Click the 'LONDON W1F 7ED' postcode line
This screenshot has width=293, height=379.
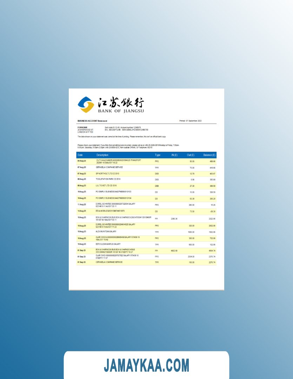[85, 132]
